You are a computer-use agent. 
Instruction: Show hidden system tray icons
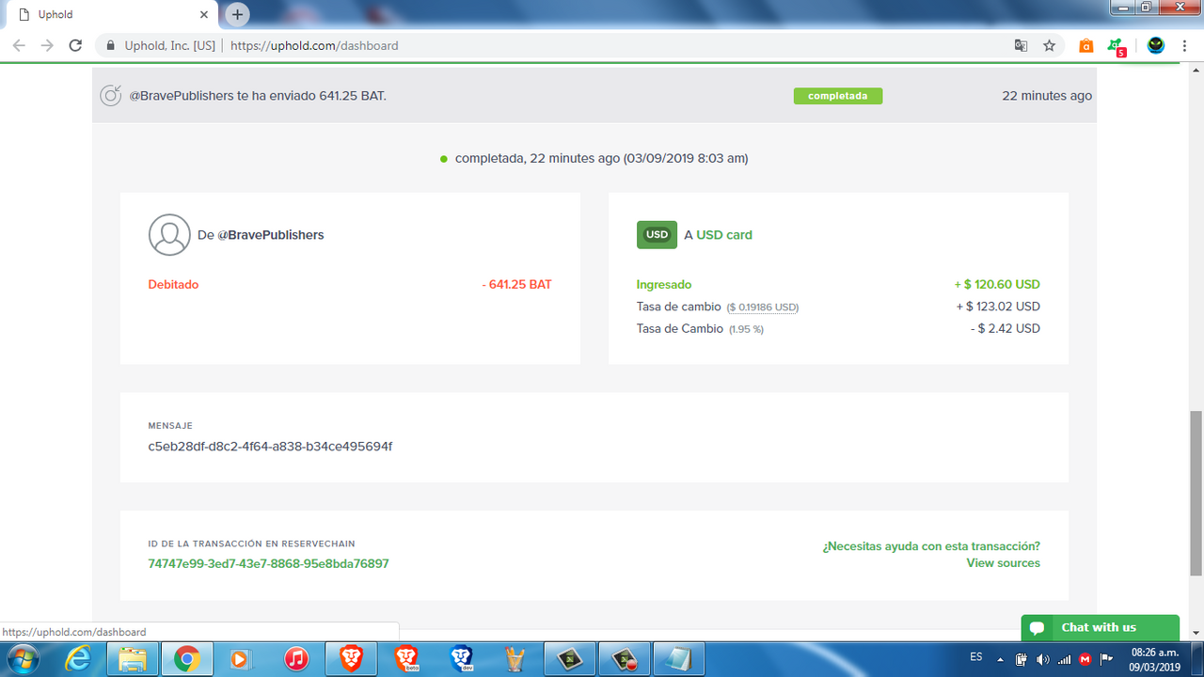(999, 659)
